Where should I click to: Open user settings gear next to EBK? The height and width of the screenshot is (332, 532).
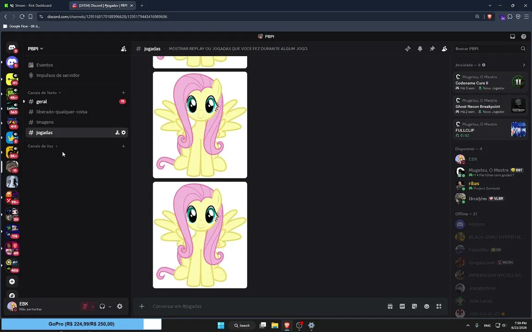(x=120, y=306)
